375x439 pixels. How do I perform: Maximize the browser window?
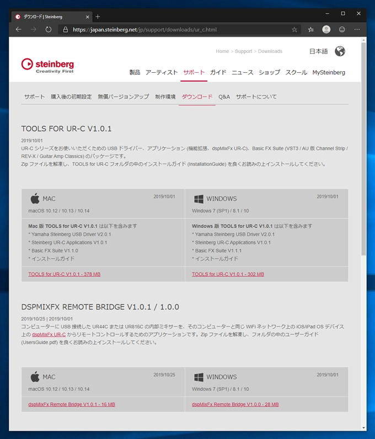pos(343,13)
